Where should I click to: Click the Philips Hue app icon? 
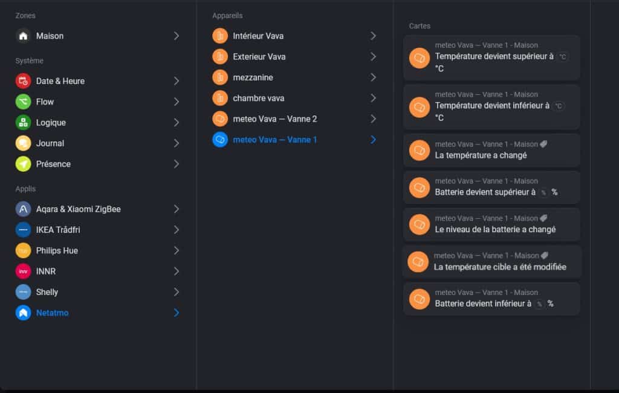point(24,250)
